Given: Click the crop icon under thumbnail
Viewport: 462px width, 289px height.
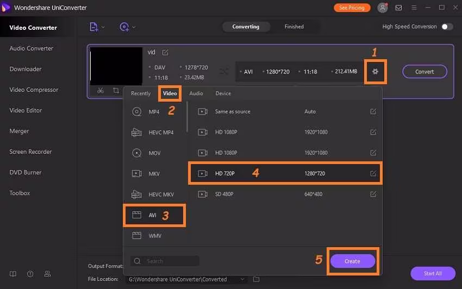Looking at the screenshot, I should coord(116,90).
